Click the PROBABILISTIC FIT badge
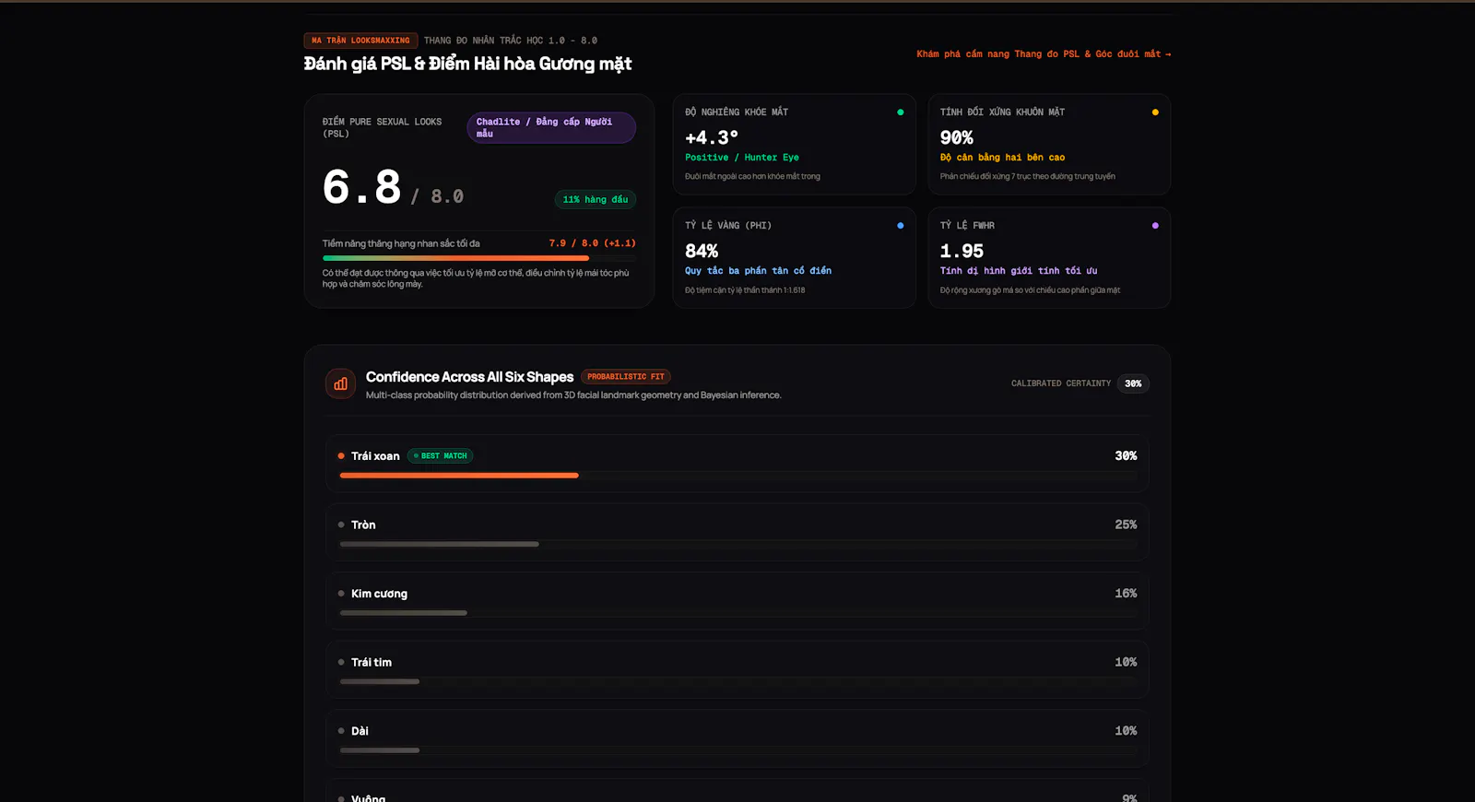 click(626, 377)
